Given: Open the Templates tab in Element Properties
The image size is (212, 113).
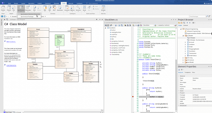Looking at the screenshot, I should [x=187, y=72].
